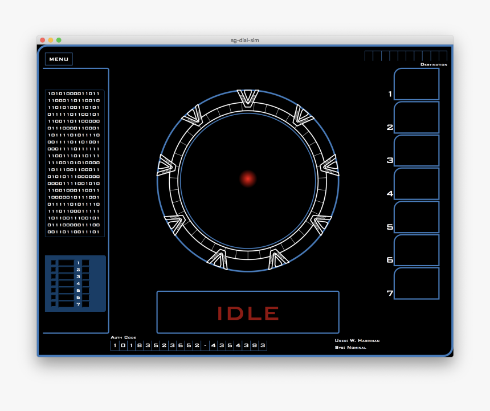
Task: Click the '8' digit cell in the auth code
Action: pyautogui.click(x=140, y=345)
